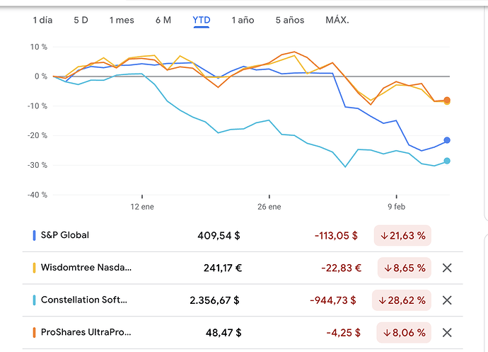
Task: Click the blue endpoint dot on the chart
Action: coord(446,140)
